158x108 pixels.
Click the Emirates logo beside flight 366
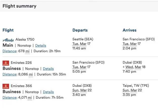click(6, 86)
